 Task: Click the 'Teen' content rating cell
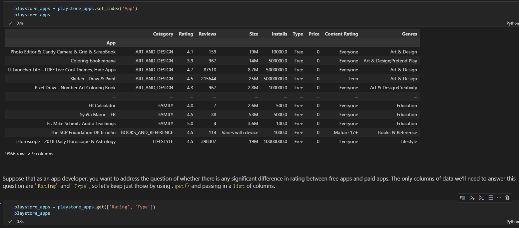click(x=353, y=79)
